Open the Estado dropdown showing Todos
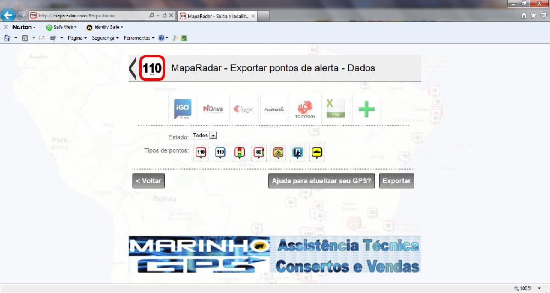The image size is (550, 293). pos(204,135)
